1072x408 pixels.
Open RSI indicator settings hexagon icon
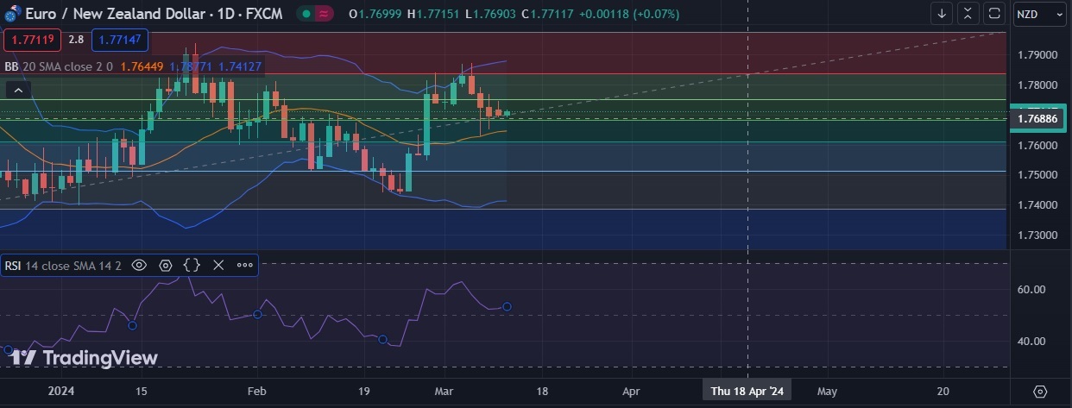pyautogui.click(x=166, y=266)
